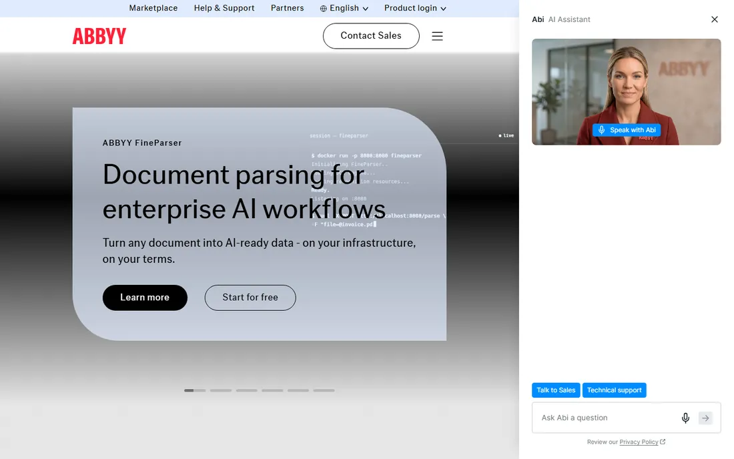Expand the Product login dropdown
The image size is (734, 459).
coord(415,9)
